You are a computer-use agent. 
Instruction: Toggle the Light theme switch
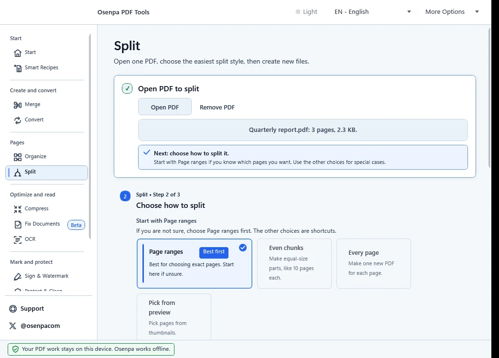[x=306, y=12]
